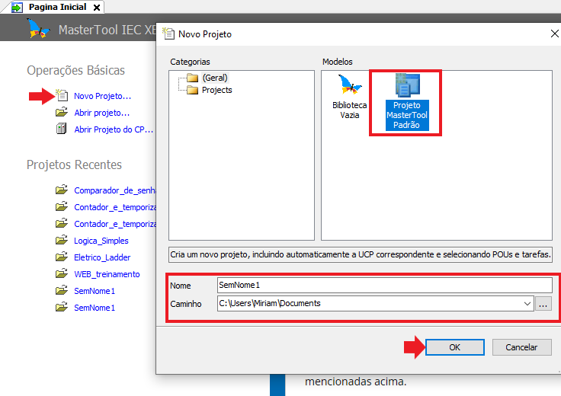Switch to the Pagina Inicial tab
The height and width of the screenshot is (396, 561).
tap(56, 7)
